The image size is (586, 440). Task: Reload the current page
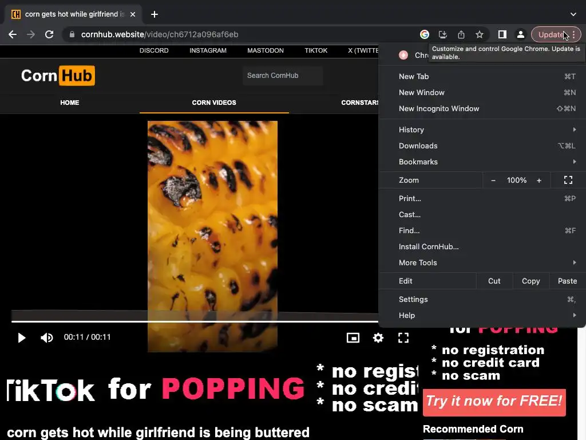pos(49,34)
